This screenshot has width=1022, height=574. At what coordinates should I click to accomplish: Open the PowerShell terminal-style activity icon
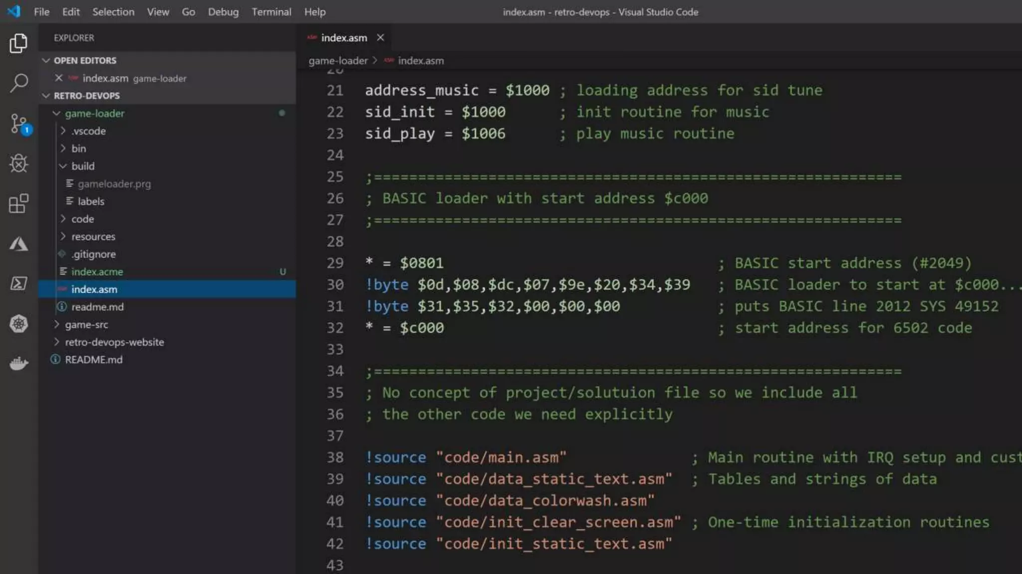(x=18, y=284)
